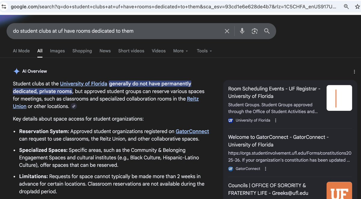The width and height of the screenshot is (361, 199).
Task: Switch to AI Mode tab
Action: (21, 51)
